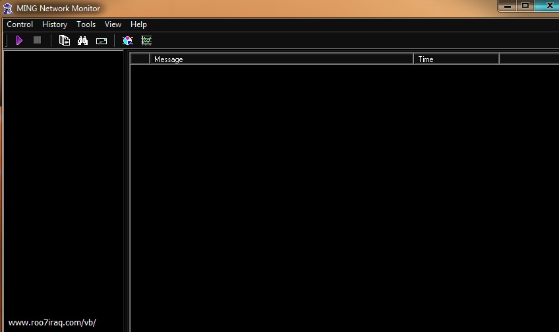Click the copy documents toolbar icon
The height and width of the screenshot is (332, 559).
(64, 41)
